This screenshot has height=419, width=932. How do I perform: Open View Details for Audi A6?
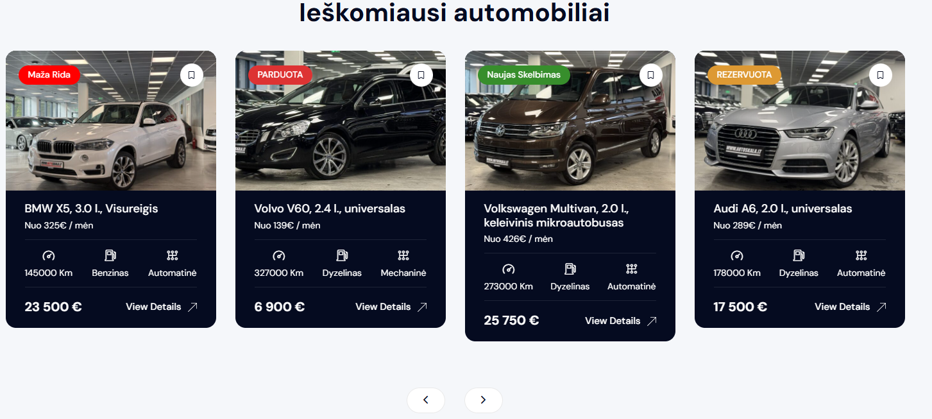tap(851, 307)
